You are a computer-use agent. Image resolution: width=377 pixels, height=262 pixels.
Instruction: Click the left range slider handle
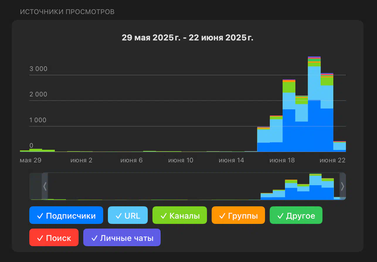(x=45, y=186)
